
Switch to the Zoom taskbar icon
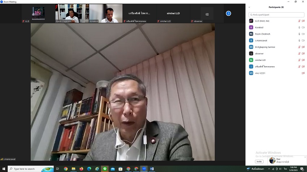(x=144, y=169)
